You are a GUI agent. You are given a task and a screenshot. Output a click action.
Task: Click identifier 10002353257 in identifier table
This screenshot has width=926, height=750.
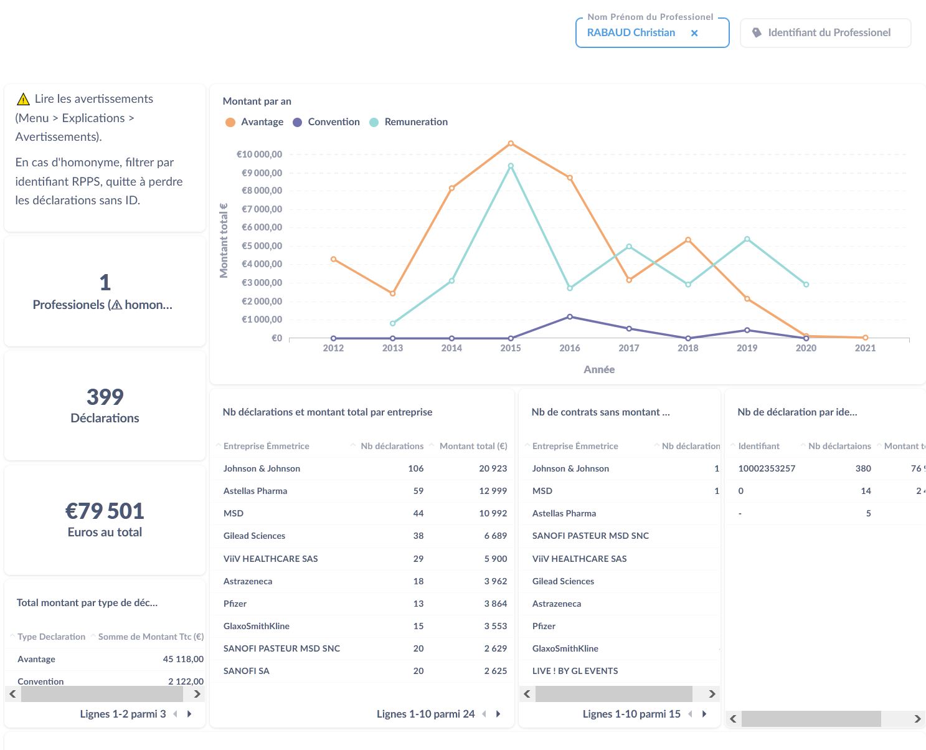click(x=767, y=468)
